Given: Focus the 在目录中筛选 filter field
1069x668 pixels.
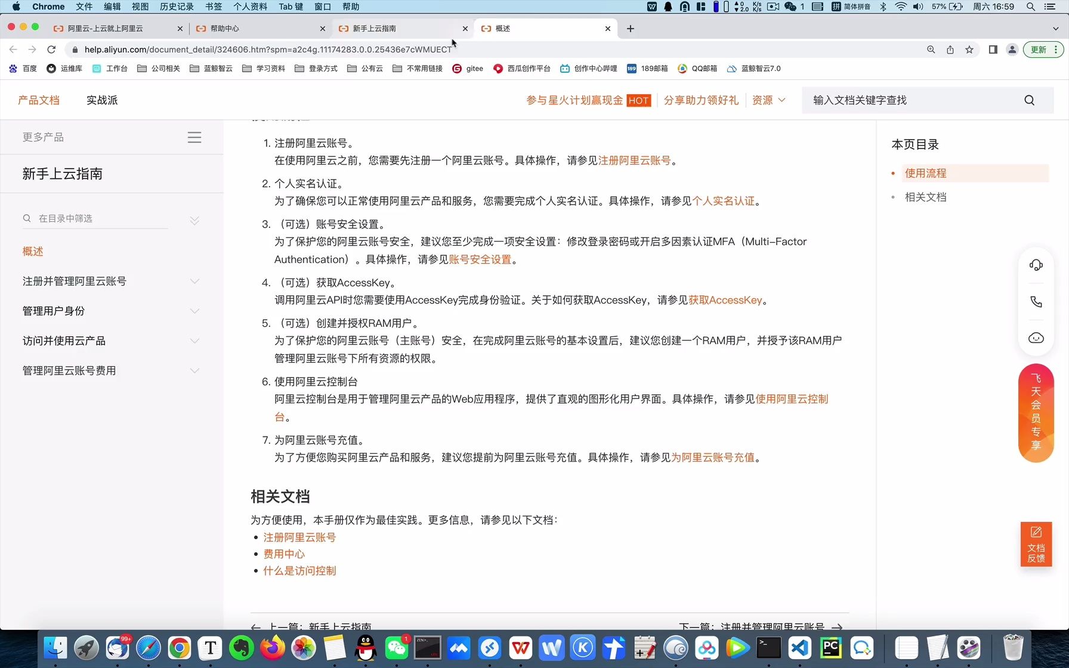Looking at the screenshot, I should click(x=95, y=218).
